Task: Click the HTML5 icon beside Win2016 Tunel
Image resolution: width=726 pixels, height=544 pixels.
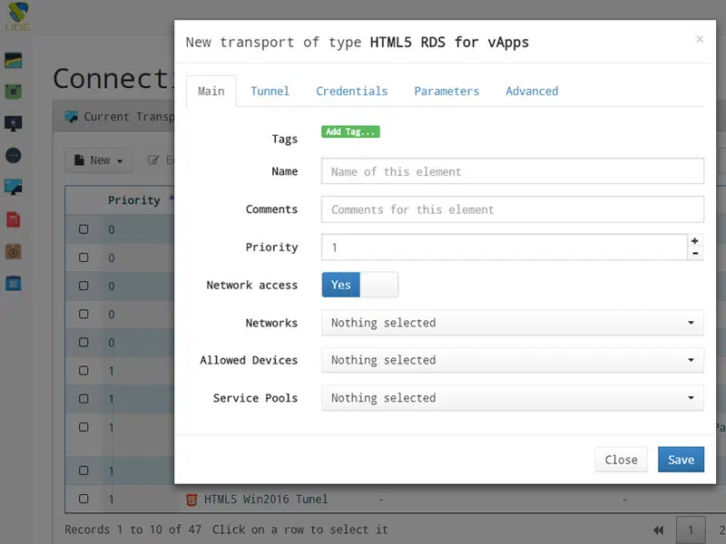Action: click(191, 500)
